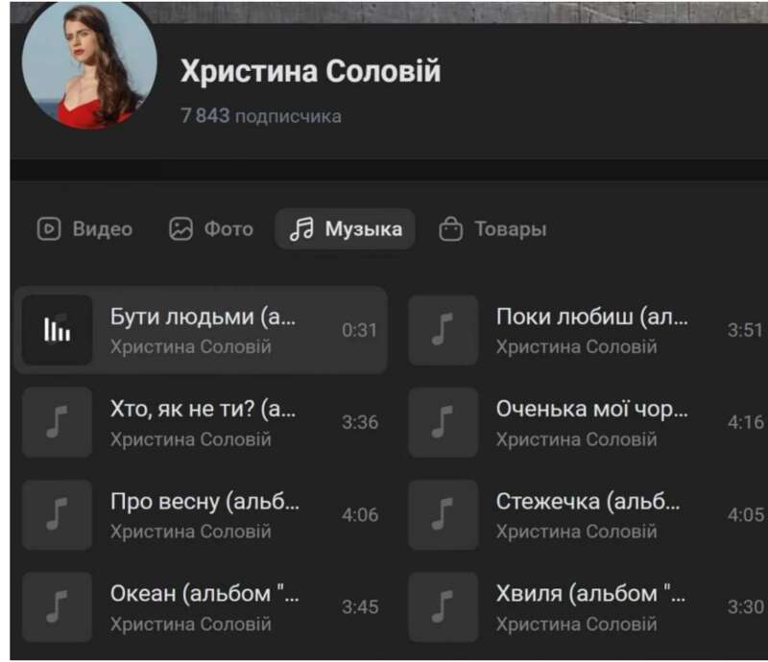
Task: Open the 7 843 подписчика list
Action: 261,116
